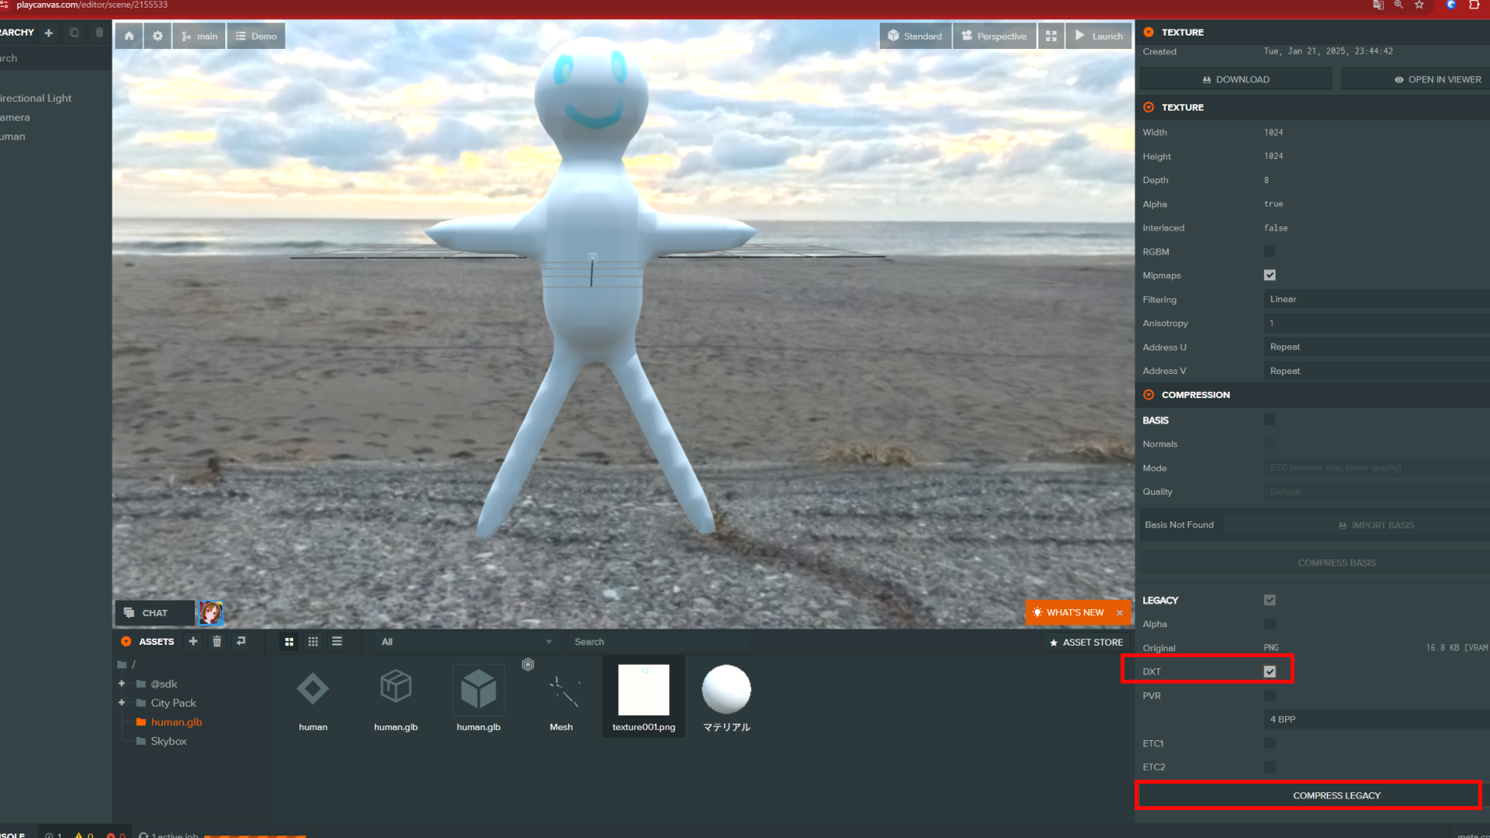Open the Address U dropdown
Image resolution: width=1490 pixels, height=838 pixels.
coord(1377,348)
